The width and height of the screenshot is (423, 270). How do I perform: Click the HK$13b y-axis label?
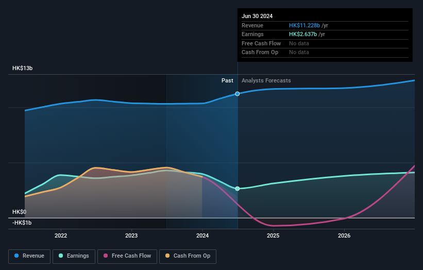[22, 68]
